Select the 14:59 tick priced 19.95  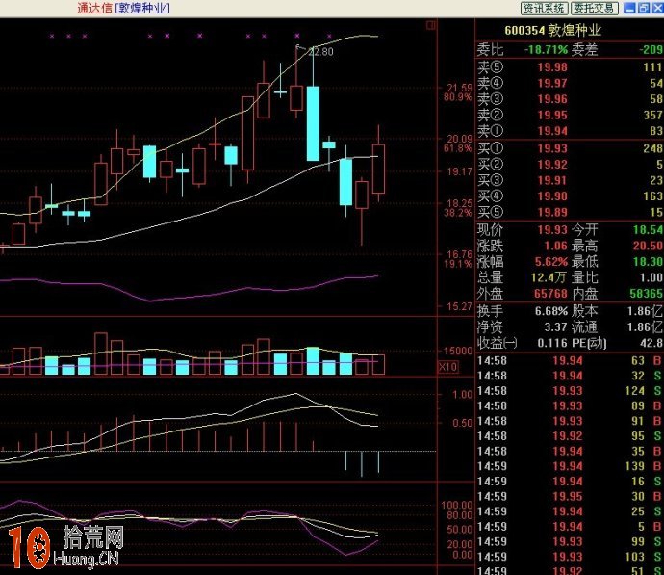(570, 497)
